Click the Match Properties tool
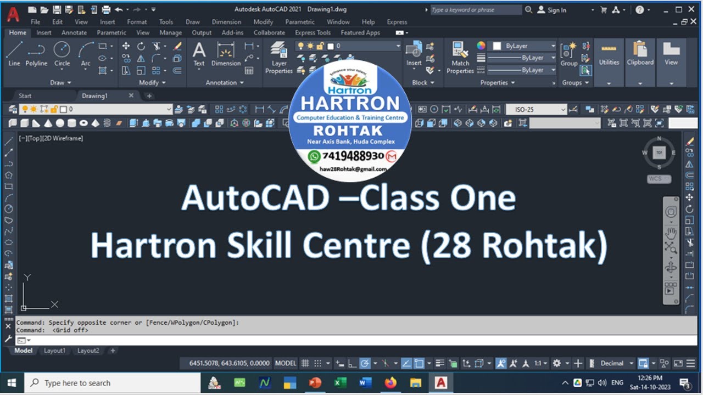Image resolution: width=703 pixels, height=395 pixels. coord(460,57)
